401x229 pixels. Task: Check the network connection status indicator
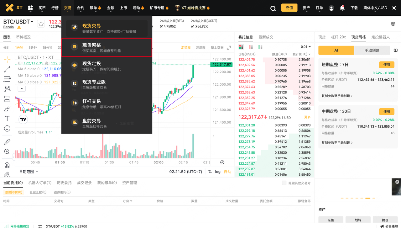[x=17, y=226]
